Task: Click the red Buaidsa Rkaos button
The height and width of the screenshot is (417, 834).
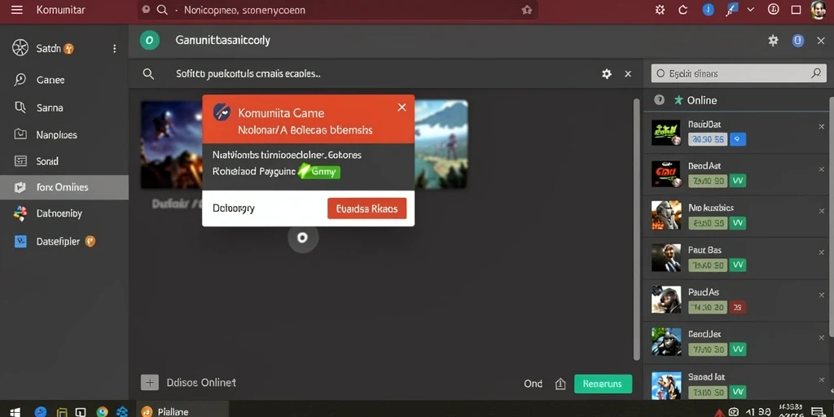Action: point(367,208)
